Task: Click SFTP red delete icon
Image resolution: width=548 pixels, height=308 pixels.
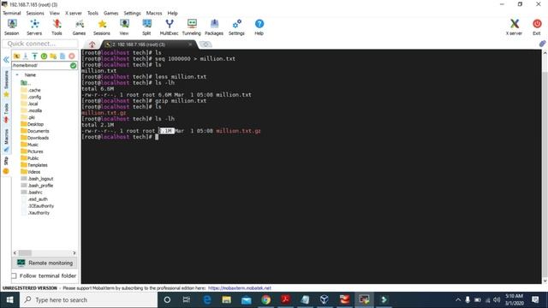Action: coord(72,56)
